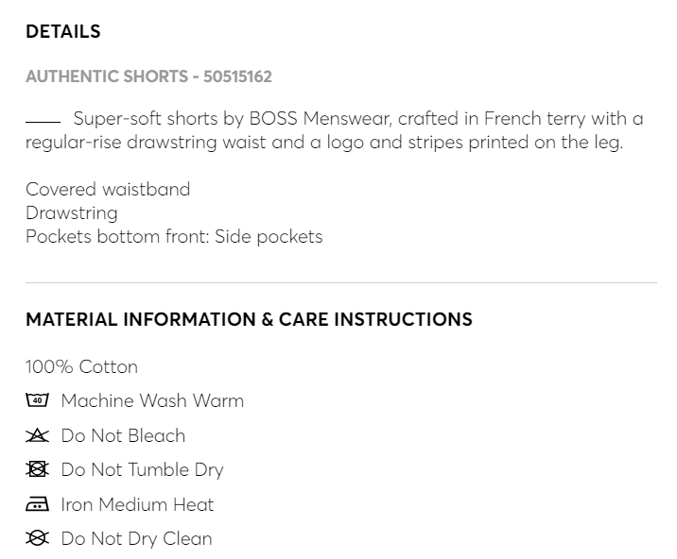Click the machine wash 40 degree icon

coord(37,400)
